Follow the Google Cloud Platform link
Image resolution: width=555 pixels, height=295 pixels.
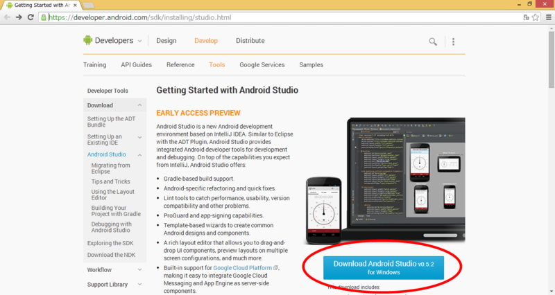click(x=242, y=268)
